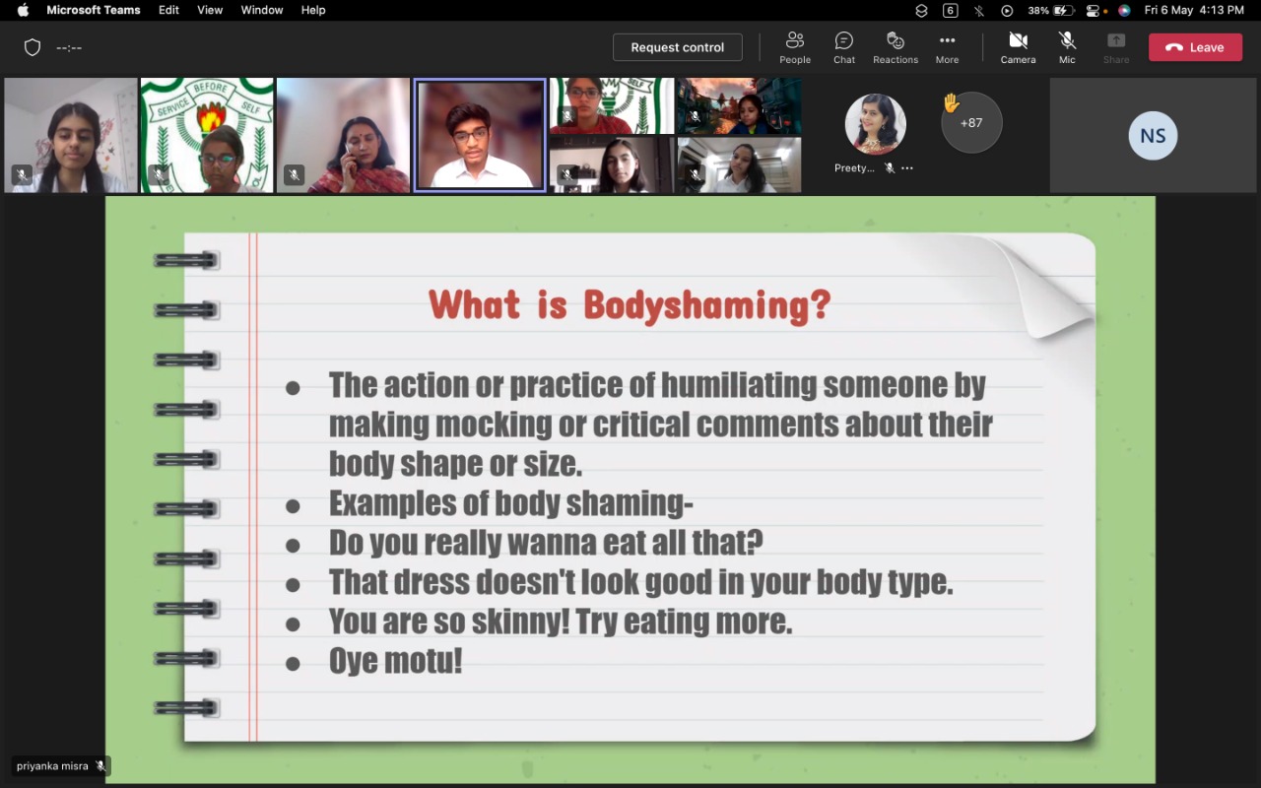Open the Reactions picker
Image resolution: width=1261 pixels, height=788 pixels.
895,46
